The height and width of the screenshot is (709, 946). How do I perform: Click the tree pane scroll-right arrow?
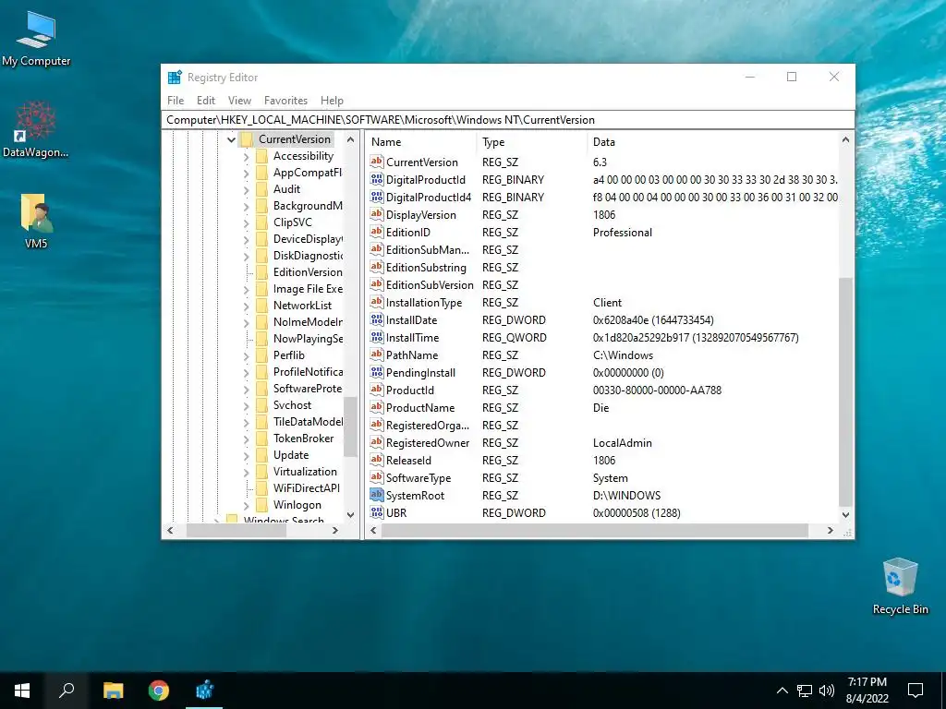(335, 531)
